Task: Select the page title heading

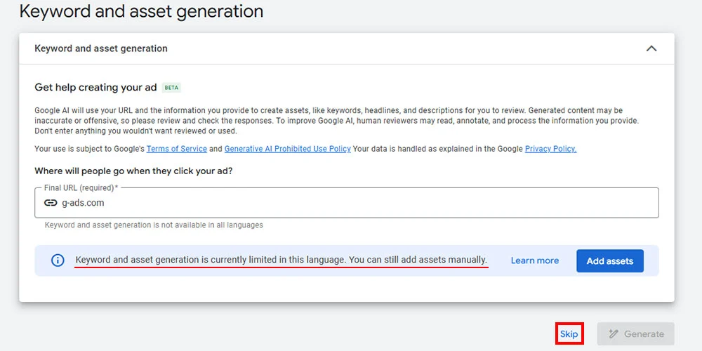Action: [141, 12]
